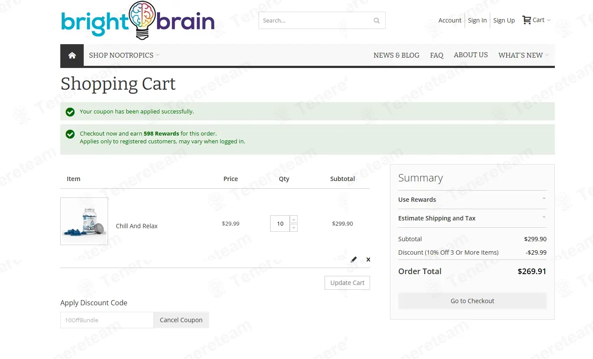This screenshot has height=359, width=593.
Task: Click the Sign In link
Action: pyautogui.click(x=477, y=20)
